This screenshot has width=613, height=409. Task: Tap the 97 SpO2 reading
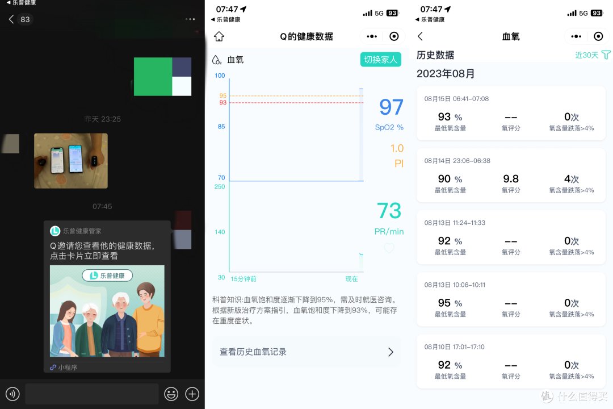pos(391,107)
